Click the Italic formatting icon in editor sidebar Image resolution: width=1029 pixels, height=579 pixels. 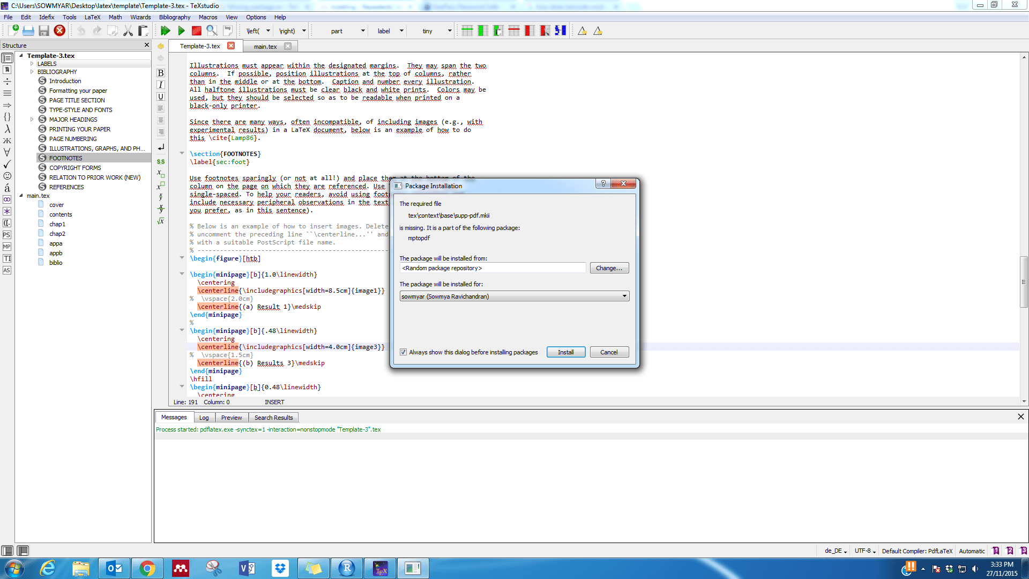160,85
